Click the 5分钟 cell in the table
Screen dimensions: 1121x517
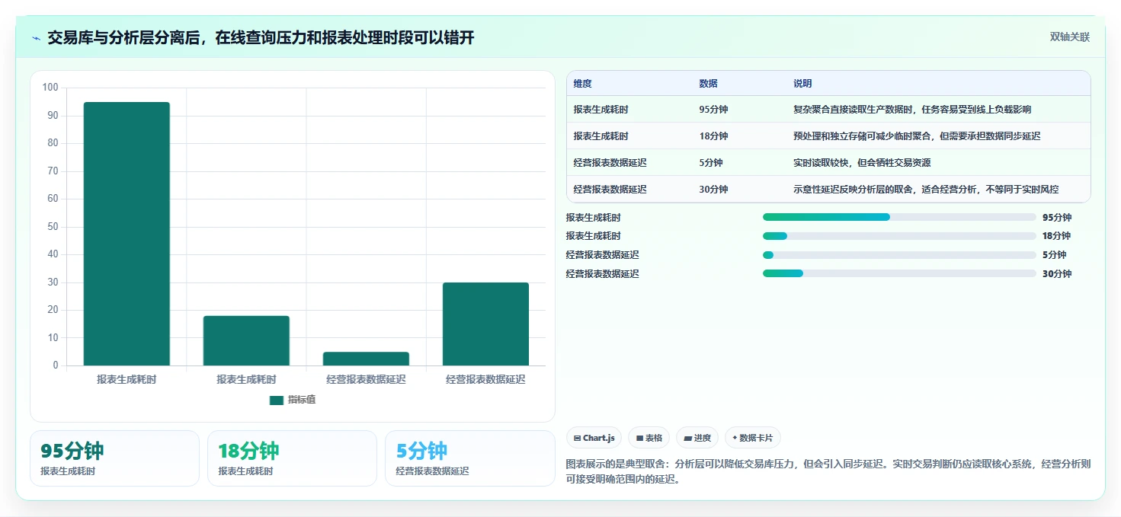tap(710, 163)
